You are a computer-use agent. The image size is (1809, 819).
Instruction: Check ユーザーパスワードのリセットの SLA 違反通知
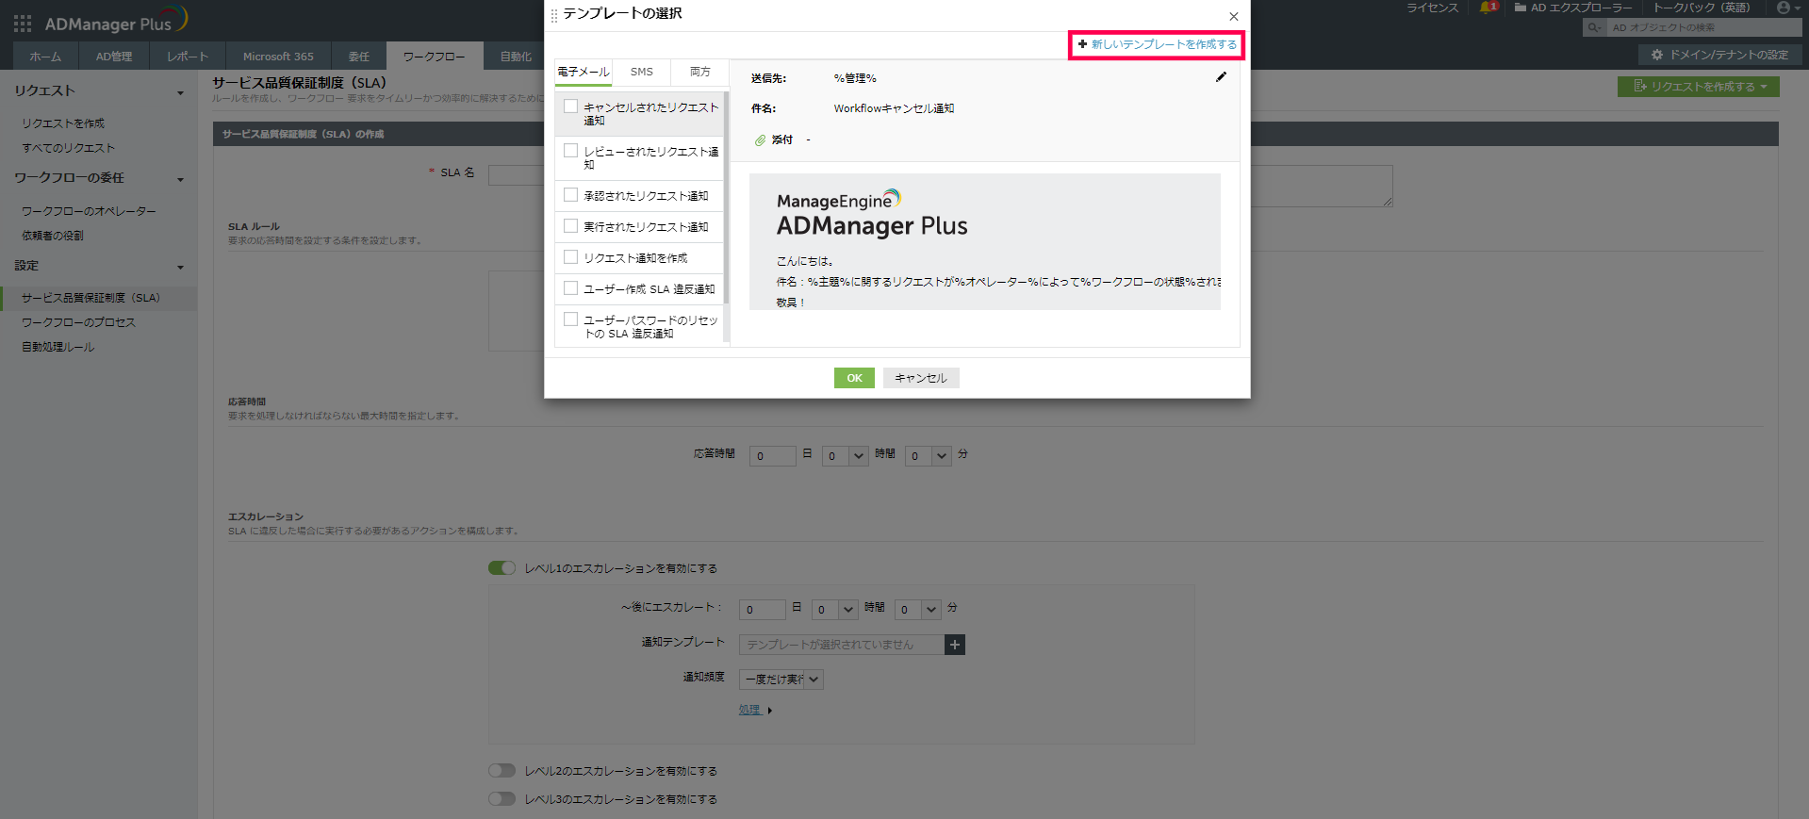571,319
